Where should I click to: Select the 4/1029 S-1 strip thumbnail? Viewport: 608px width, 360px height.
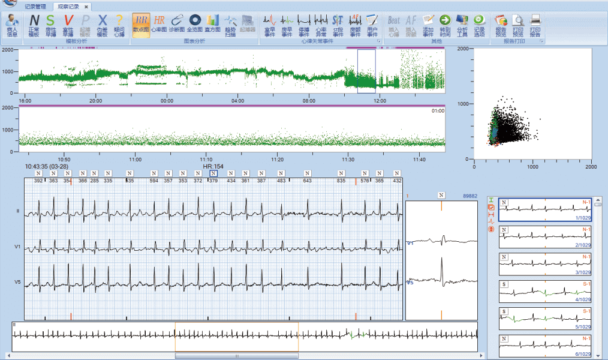tap(544, 292)
